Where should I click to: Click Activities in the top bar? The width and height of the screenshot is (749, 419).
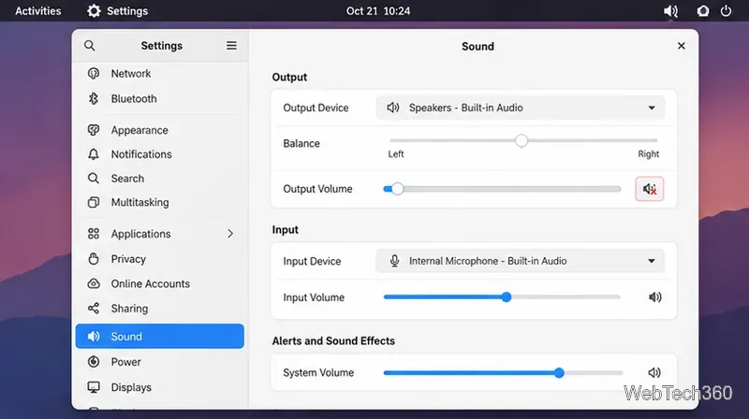(x=38, y=10)
